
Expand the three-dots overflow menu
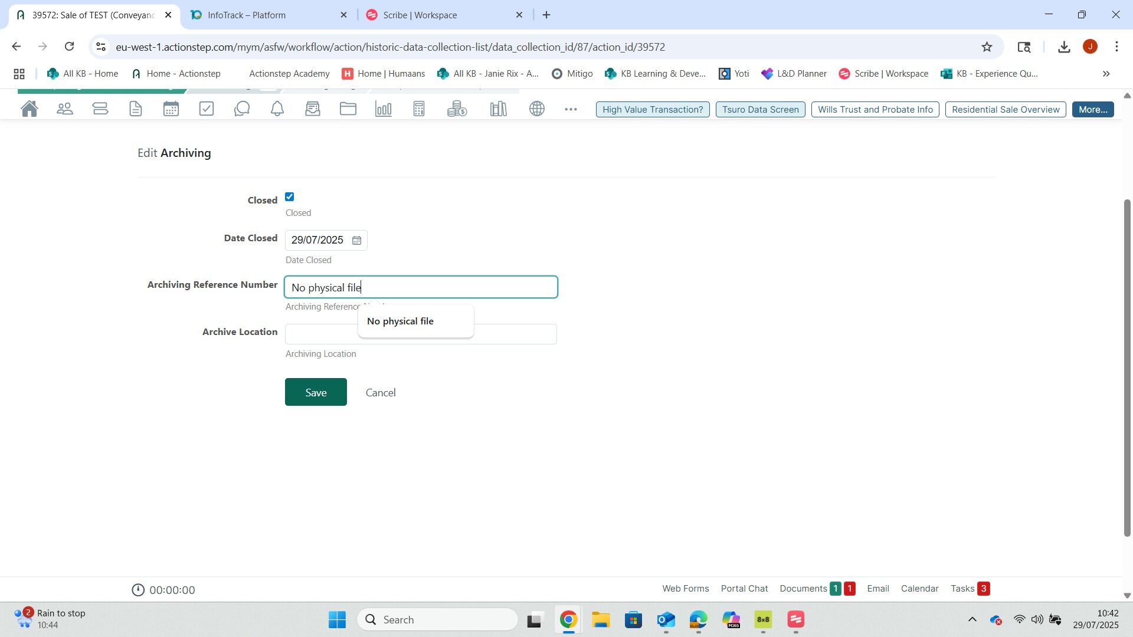tap(570, 110)
